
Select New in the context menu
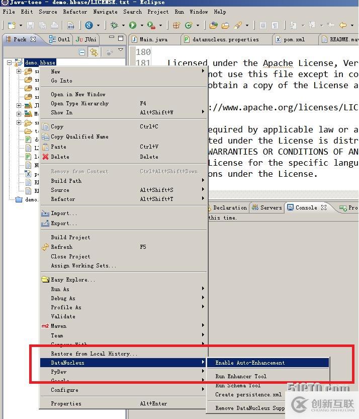pos(123,72)
